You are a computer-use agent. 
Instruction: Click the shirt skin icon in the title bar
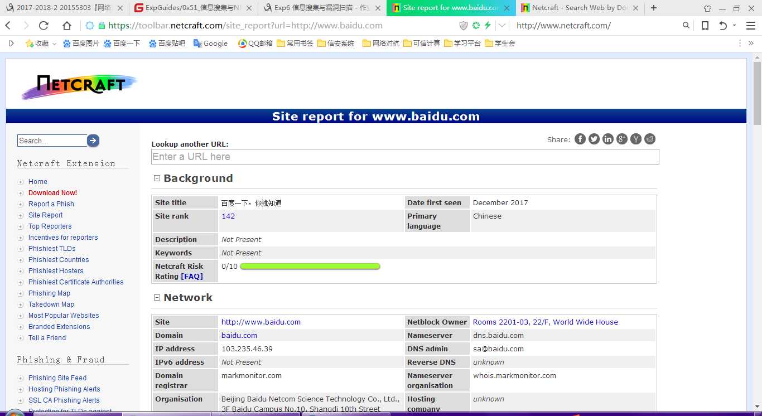(707, 8)
